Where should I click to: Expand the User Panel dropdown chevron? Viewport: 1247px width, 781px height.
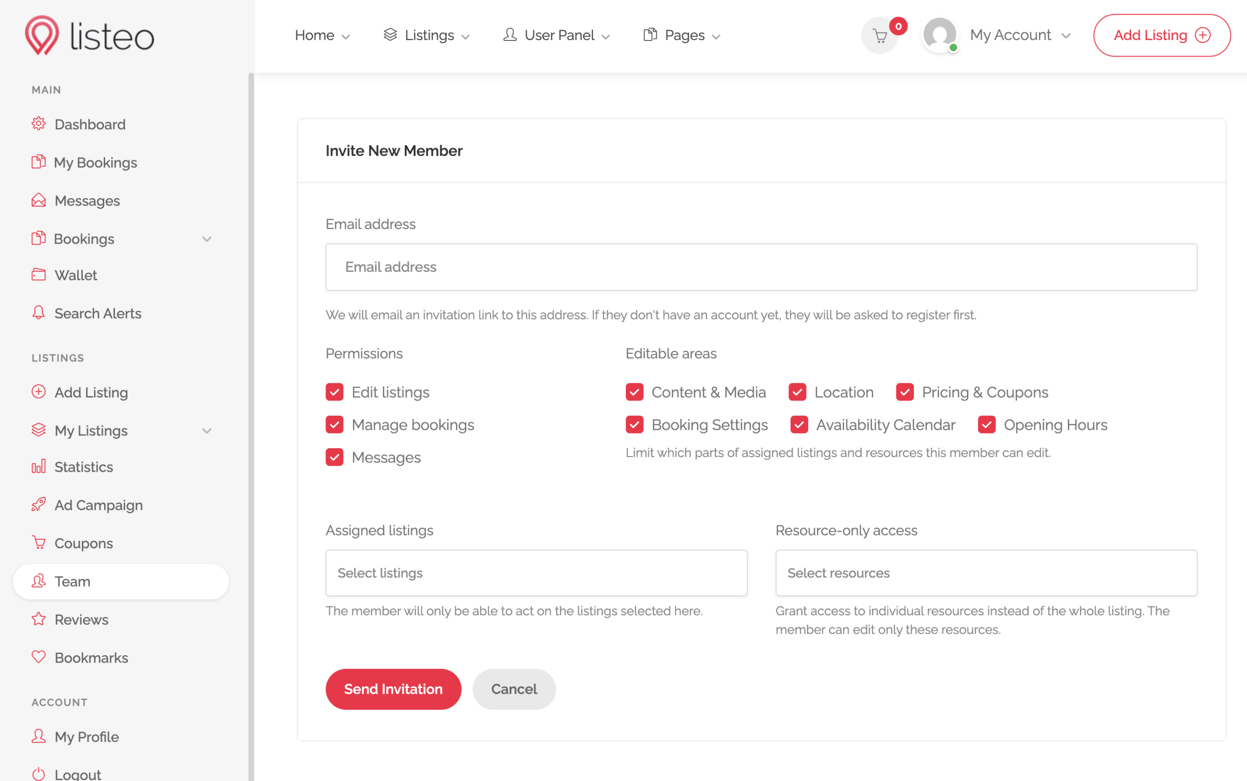click(x=605, y=37)
